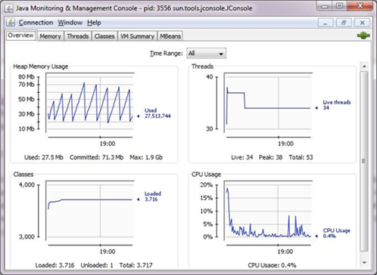Minimize the inner console frame
This screenshot has width=377, height=275.
tap(326, 23)
